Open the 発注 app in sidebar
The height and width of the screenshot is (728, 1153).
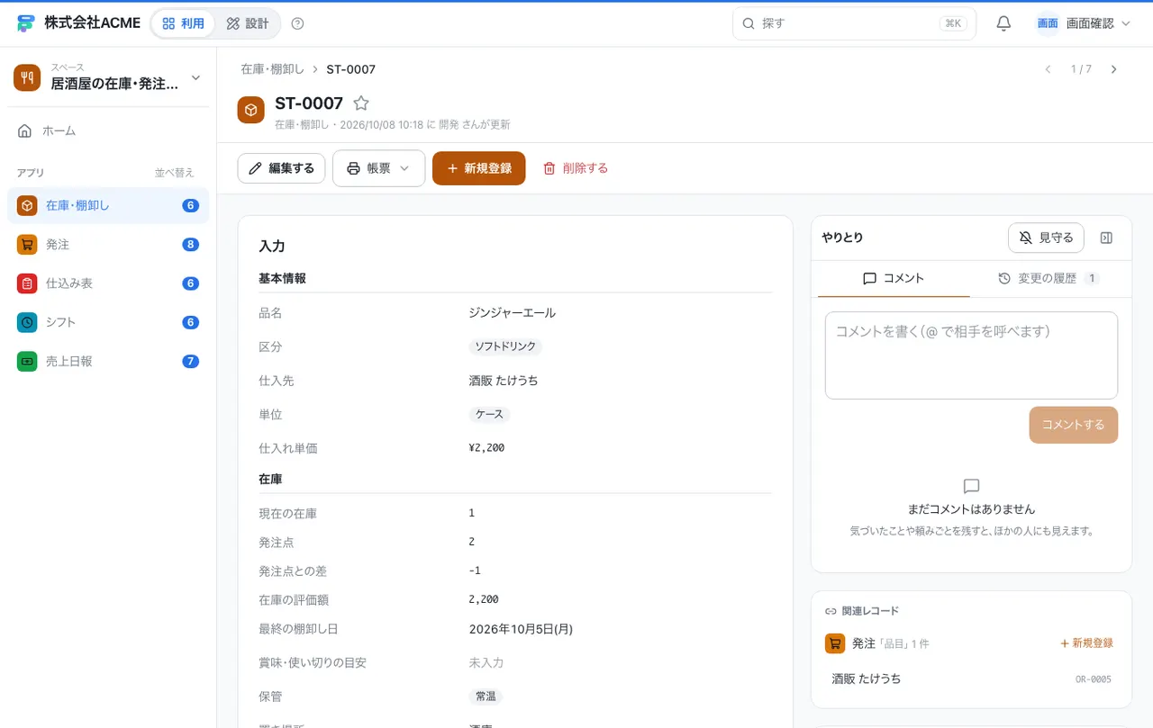click(x=108, y=244)
